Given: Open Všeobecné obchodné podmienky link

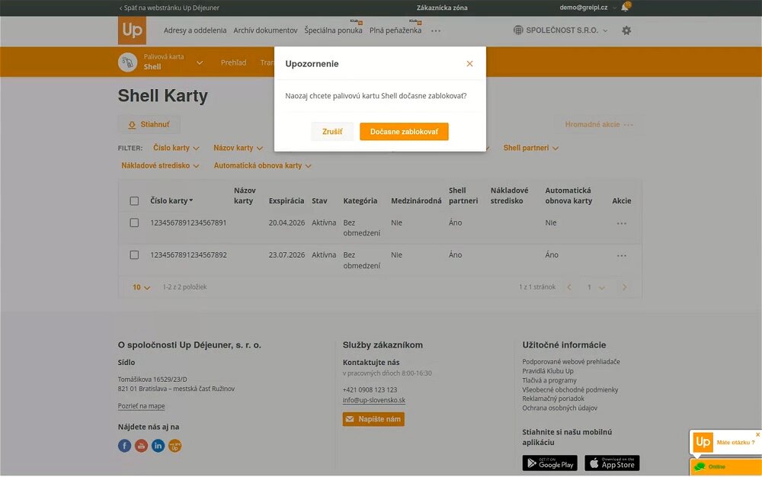Looking at the screenshot, I should coord(570,389).
